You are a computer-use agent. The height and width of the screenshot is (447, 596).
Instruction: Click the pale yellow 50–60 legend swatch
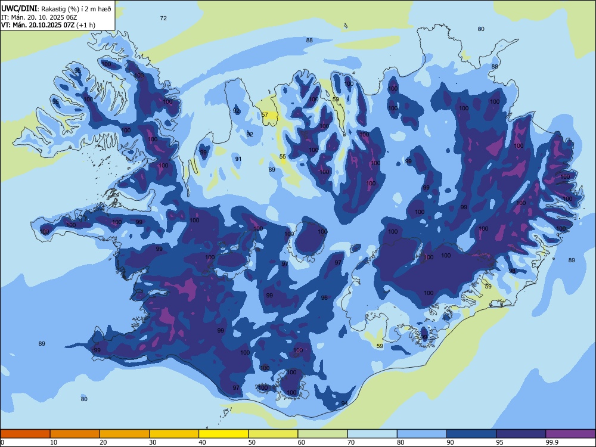tap(273, 434)
